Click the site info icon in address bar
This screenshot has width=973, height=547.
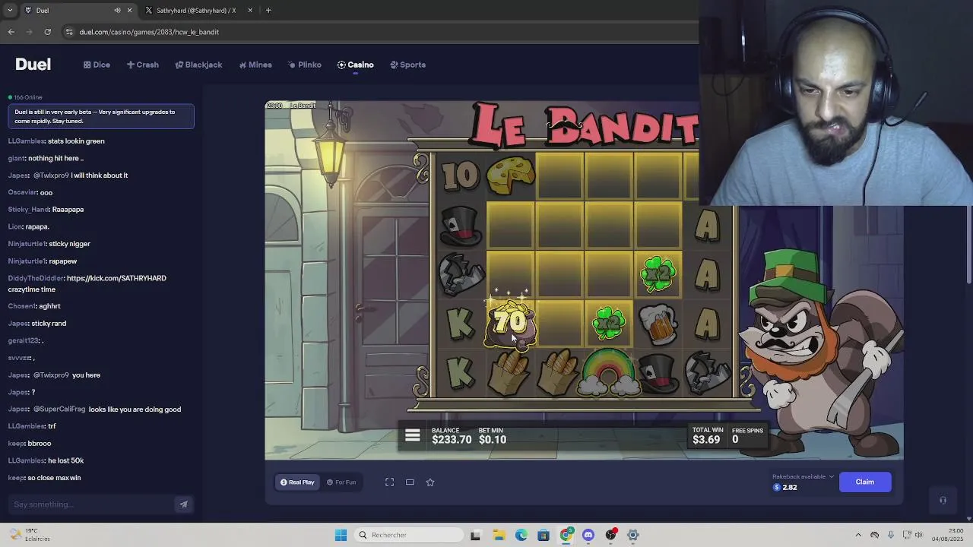[69, 32]
